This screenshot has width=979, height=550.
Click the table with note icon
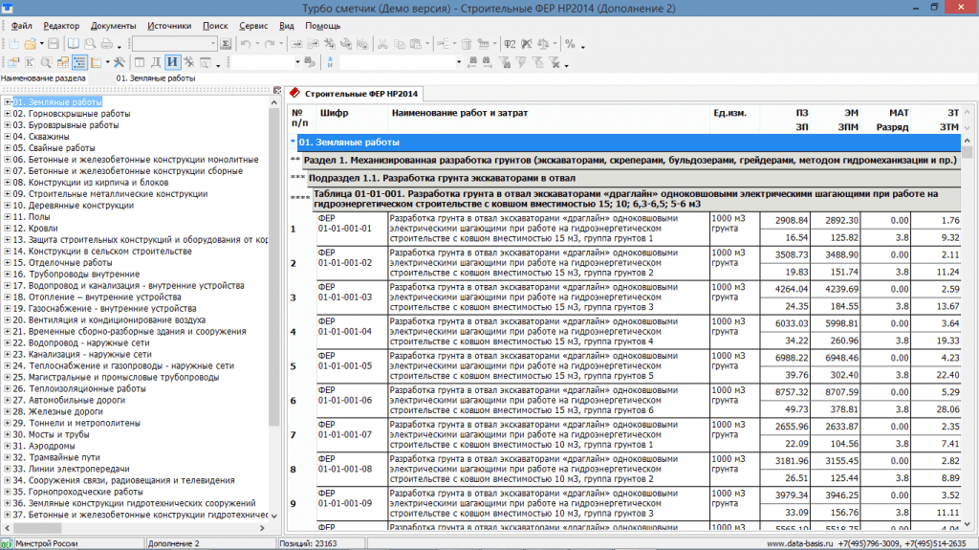coord(62,62)
